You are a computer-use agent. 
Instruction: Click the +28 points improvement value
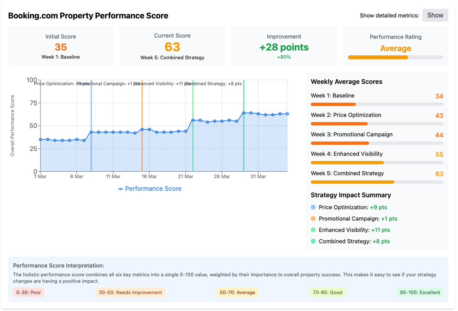click(284, 47)
